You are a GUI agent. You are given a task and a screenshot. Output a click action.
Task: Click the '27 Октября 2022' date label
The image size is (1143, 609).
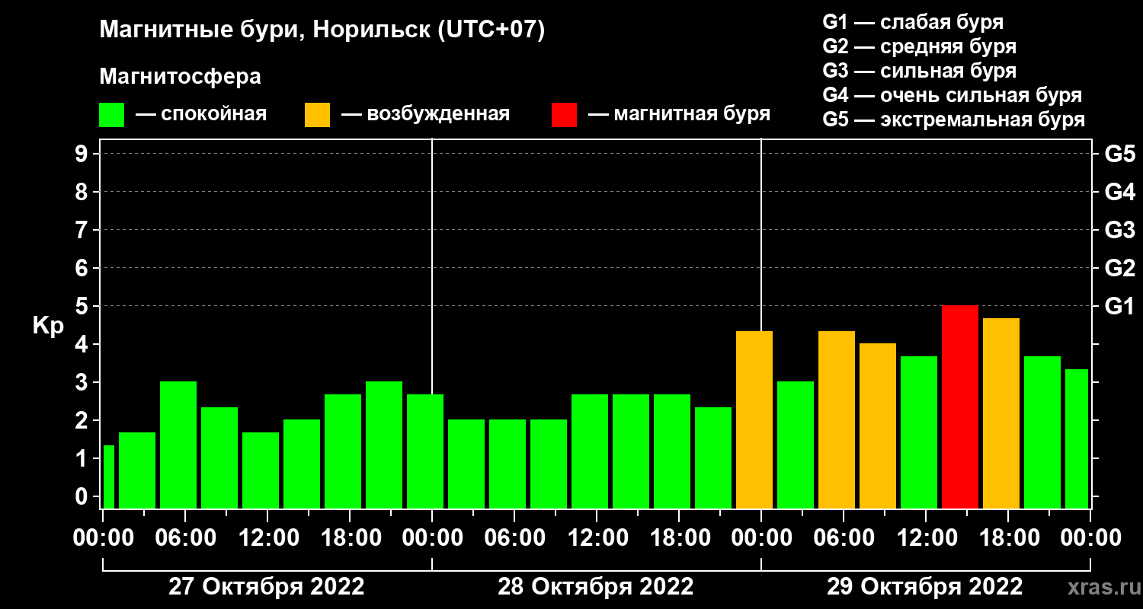pyautogui.click(x=267, y=587)
